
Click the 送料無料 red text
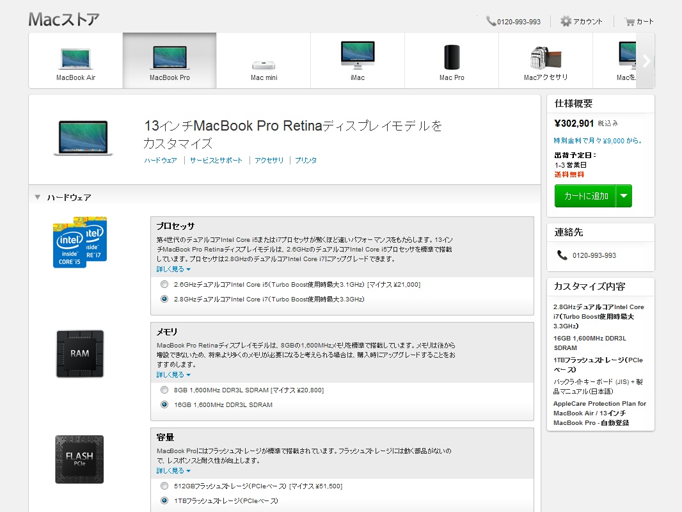click(569, 175)
